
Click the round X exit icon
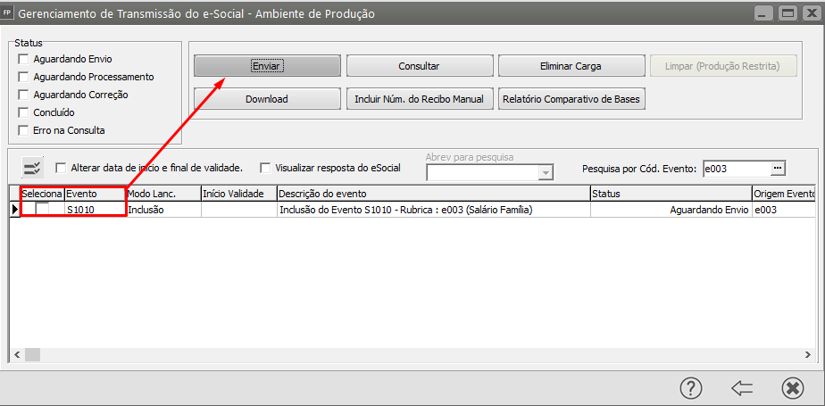(x=792, y=388)
